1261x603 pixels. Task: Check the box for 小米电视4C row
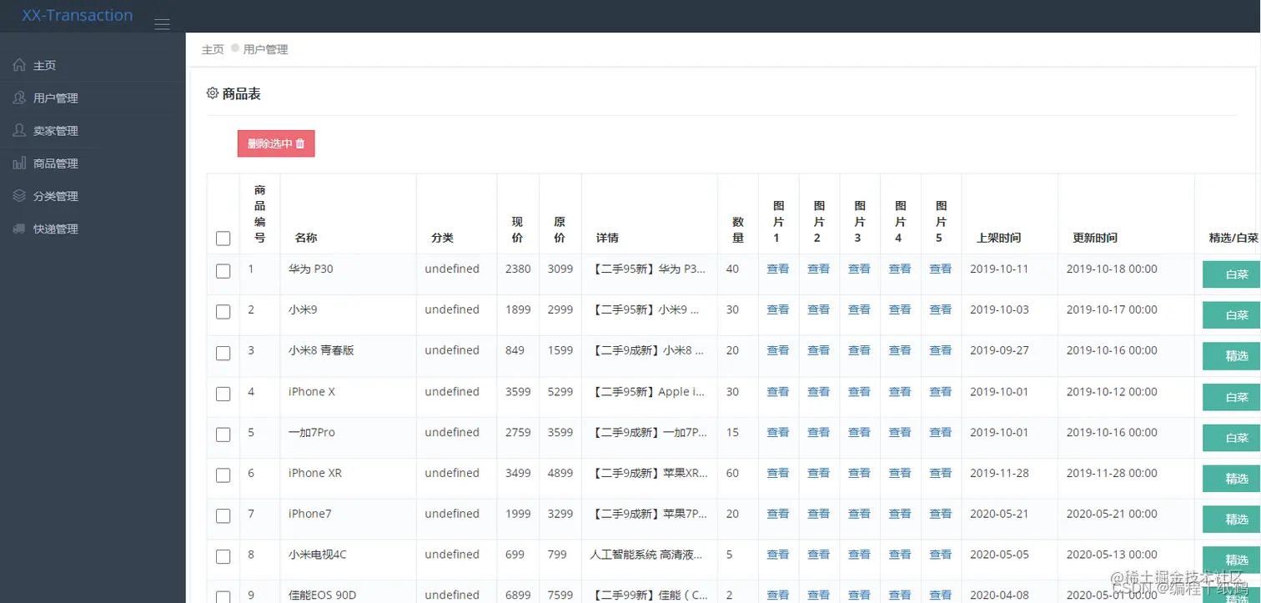(x=223, y=556)
